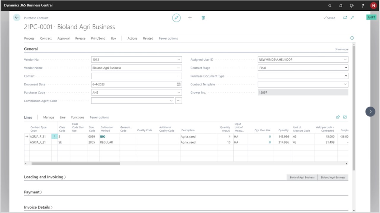This screenshot has width=380, height=213.
Task: Click the Size Code 2855 cell
Action: (94, 142)
